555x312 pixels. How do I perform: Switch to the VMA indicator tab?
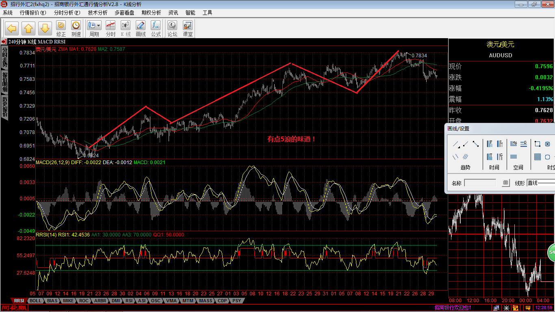pos(171,301)
